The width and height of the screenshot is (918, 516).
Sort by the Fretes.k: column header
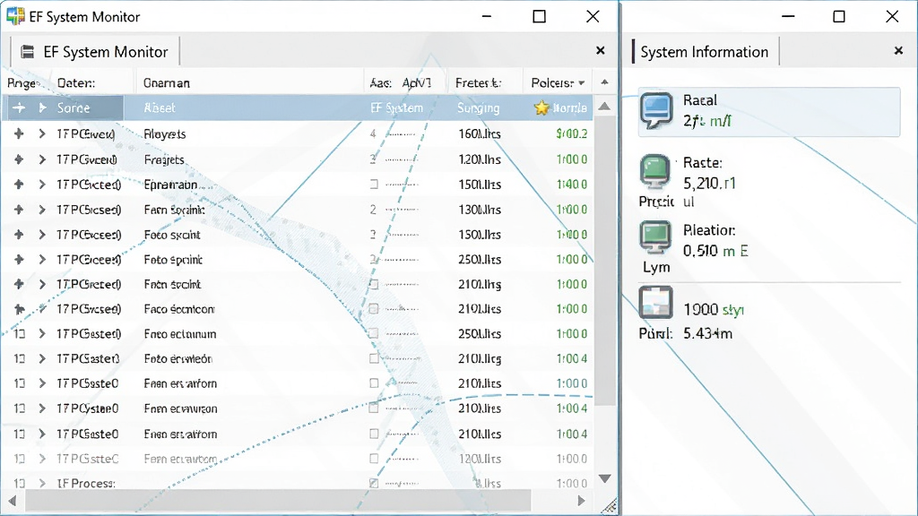point(479,83)
